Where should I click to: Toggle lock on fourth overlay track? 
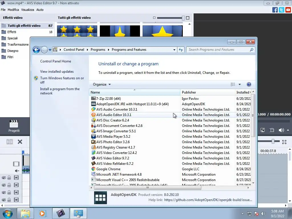click(x=9, y=200)
